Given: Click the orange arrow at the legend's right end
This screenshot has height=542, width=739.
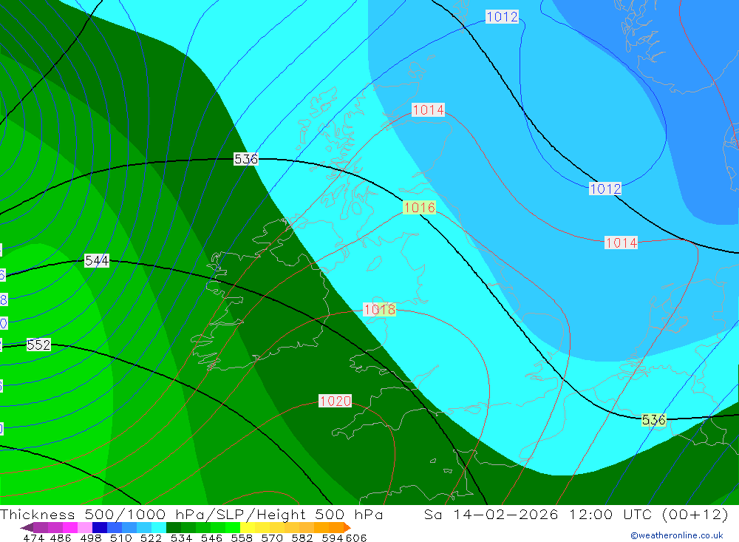Looking at the screenshot, I should click(347, 527).
